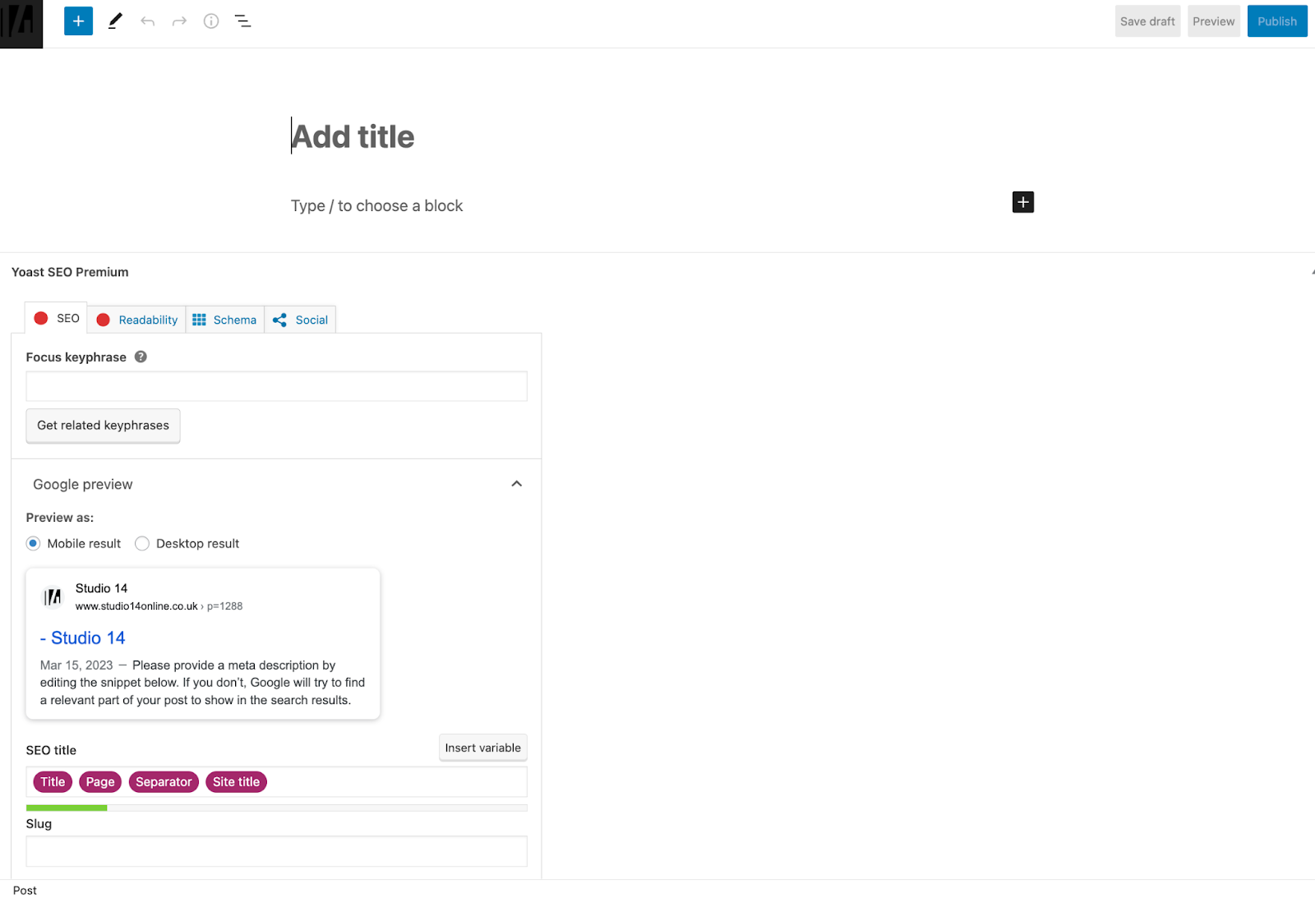Click the Save draft button
This screenshot has width=1315, height=898.
[1147, 21]
